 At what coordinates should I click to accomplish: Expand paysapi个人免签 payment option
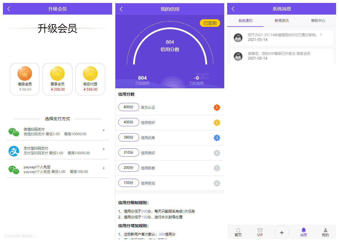coord(57,169)
